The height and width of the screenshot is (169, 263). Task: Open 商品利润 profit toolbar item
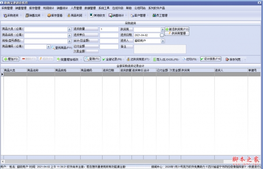(x=75, y=16)
